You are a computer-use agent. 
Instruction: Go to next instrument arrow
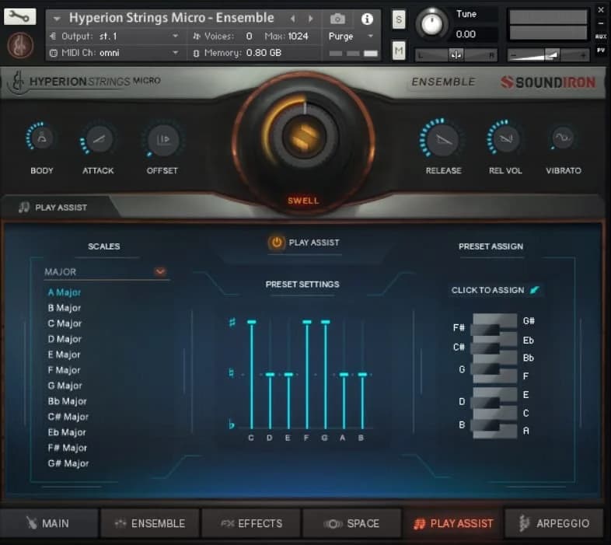(x=311, y=19)
